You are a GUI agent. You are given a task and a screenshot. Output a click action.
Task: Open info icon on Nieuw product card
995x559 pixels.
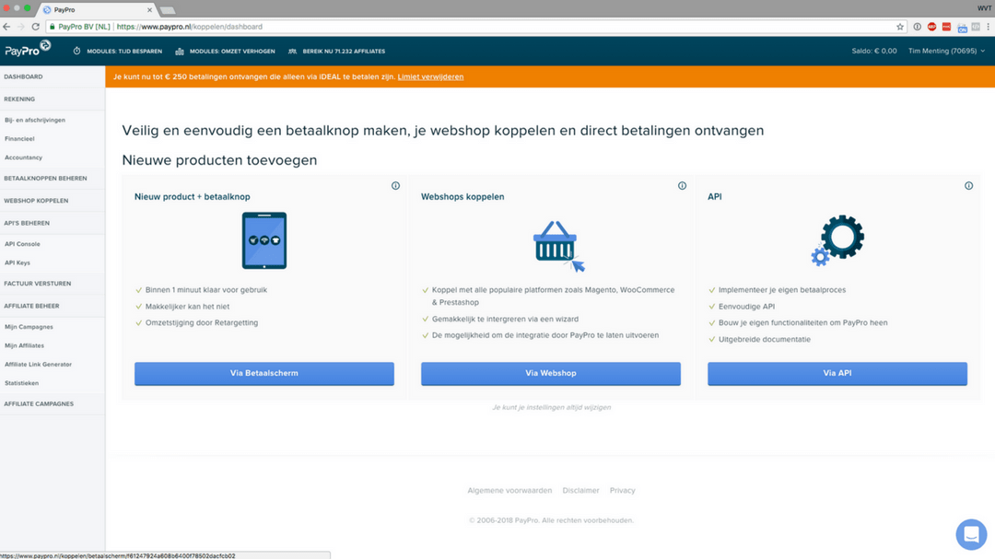pyautogui.click(x=395, y=186)
